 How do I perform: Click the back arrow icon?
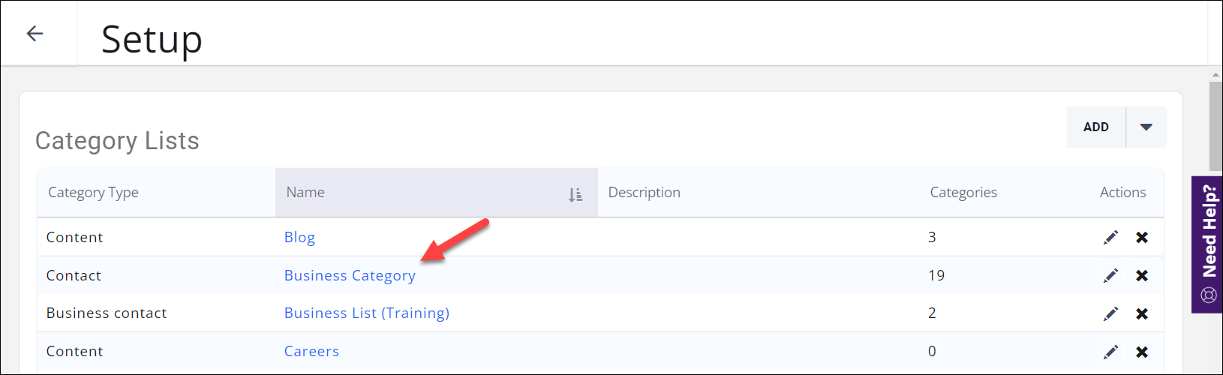click(x=35, y=34)
